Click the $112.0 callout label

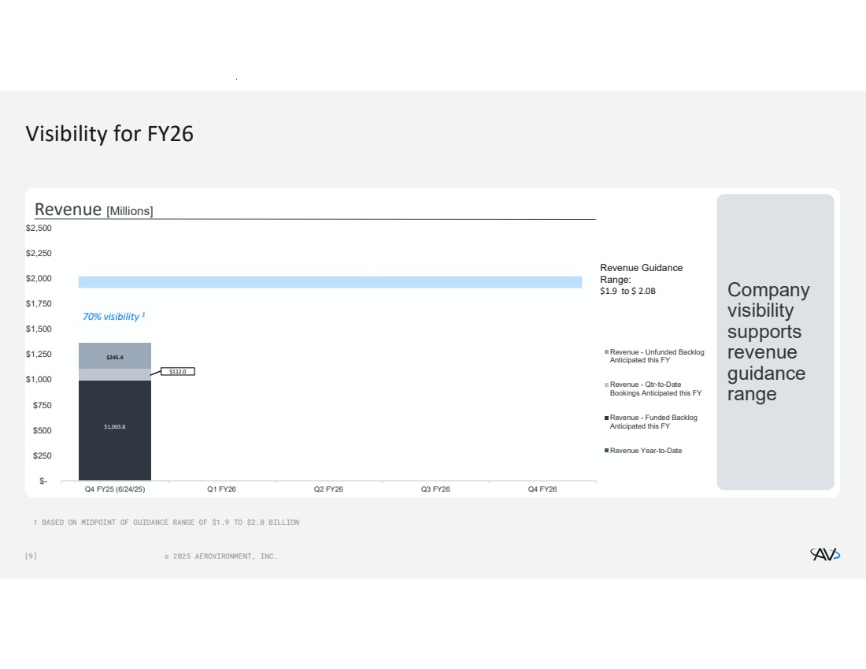point(178,371)
